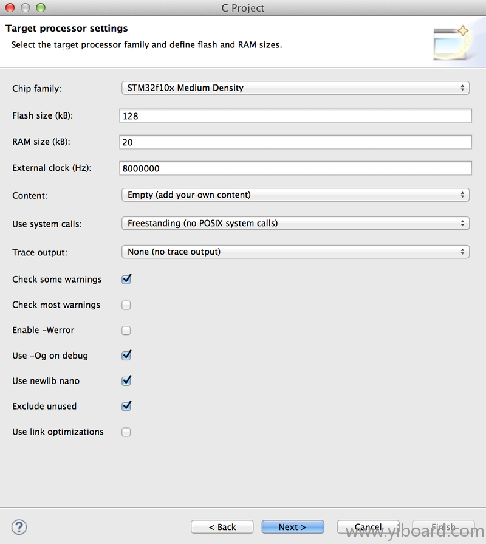Click the help question mark icon
Viewport: 486px width, 544px height.
pyautogui.click(x=19, y=527)
